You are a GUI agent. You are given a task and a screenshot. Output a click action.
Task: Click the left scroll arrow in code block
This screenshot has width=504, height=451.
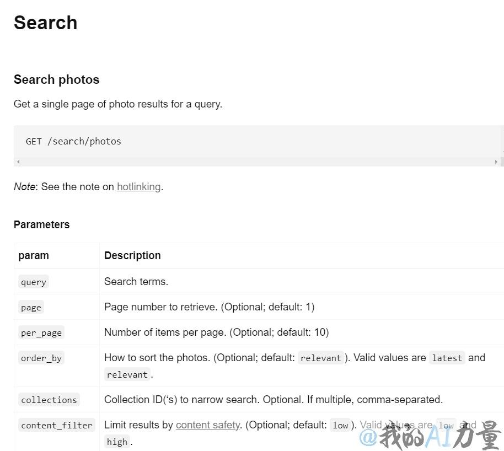(18, 162)
